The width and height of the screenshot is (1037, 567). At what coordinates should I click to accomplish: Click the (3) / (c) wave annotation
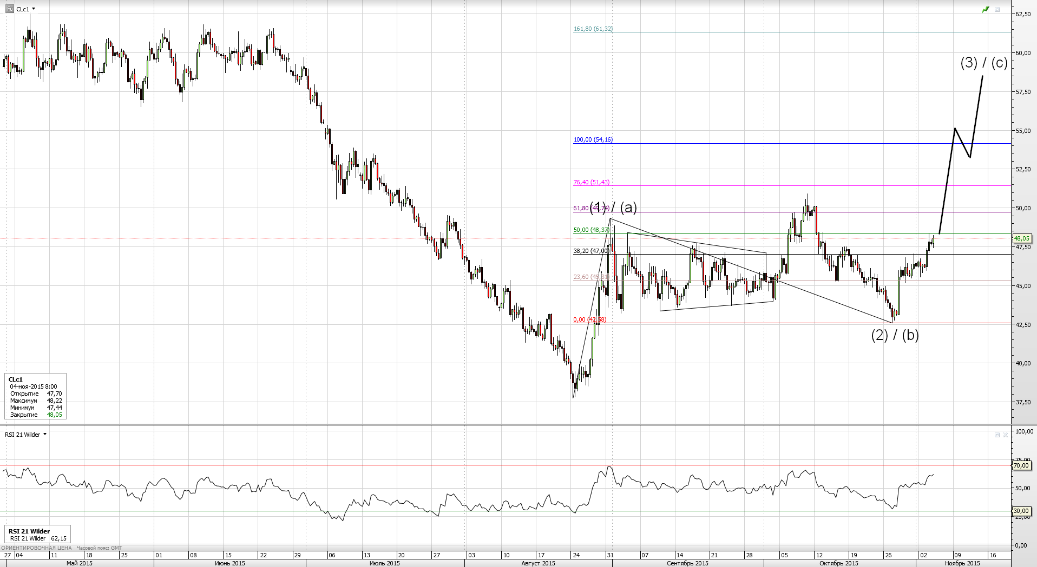coord(983,63)
